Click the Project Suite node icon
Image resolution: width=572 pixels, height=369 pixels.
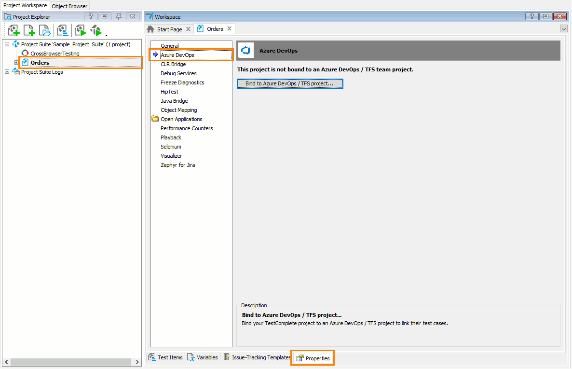(x=16, y=44)
